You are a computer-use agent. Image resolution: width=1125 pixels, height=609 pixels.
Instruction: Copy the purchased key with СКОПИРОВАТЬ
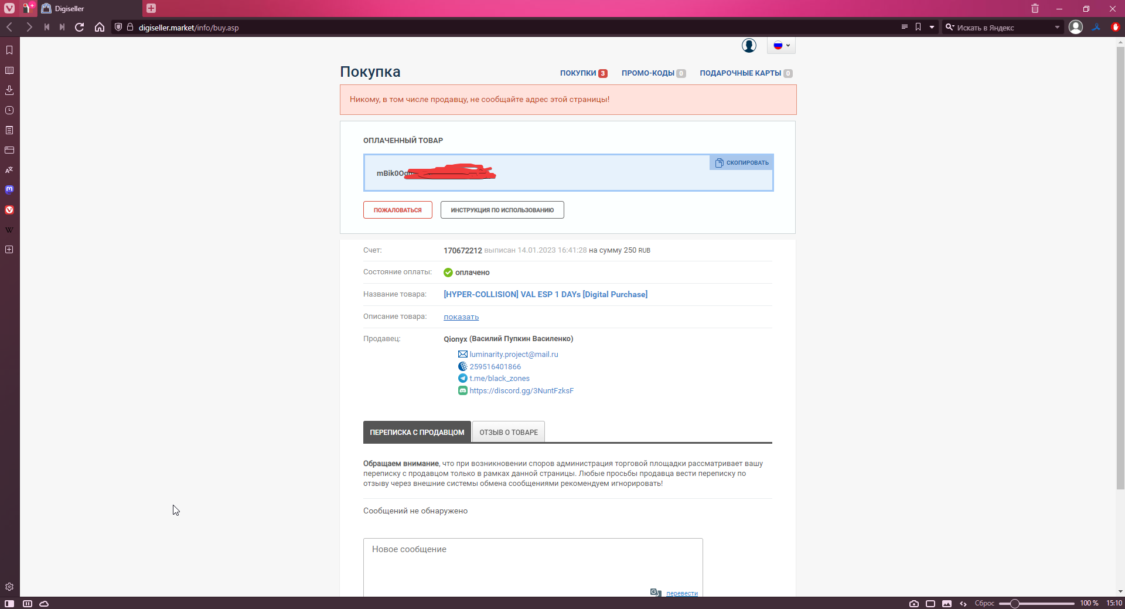click(x=742, y=162)
